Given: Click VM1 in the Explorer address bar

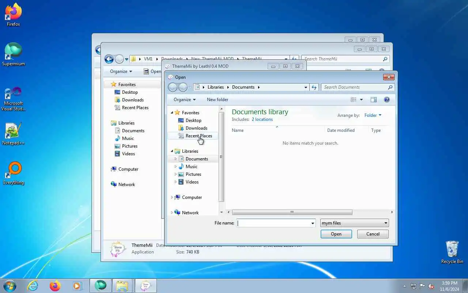Looking at the screenshot, I should click(148, 59).
